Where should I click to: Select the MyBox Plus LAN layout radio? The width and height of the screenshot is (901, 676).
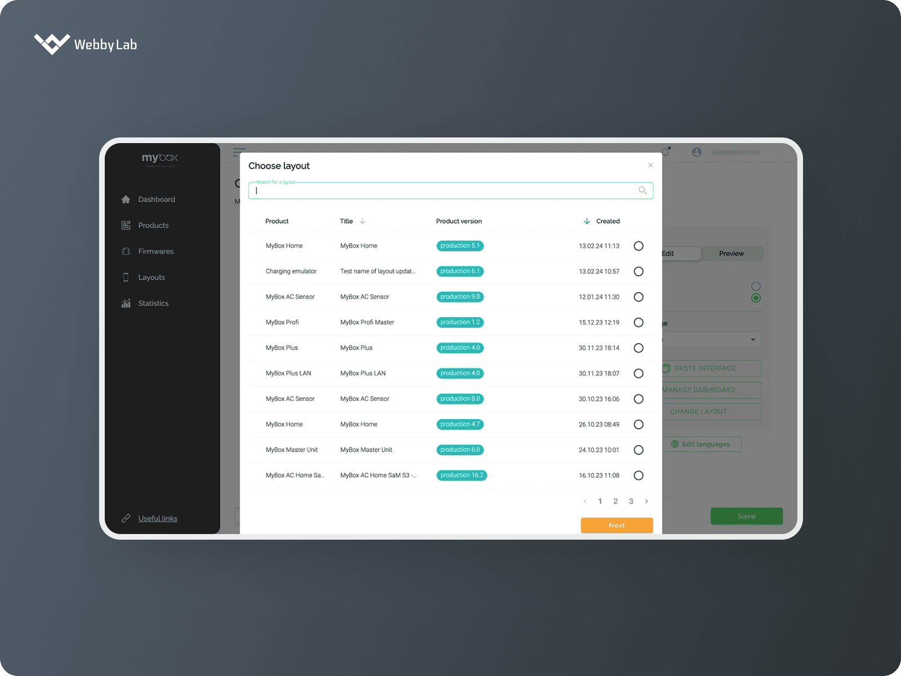pyautogui.click(x=639, y=373)
